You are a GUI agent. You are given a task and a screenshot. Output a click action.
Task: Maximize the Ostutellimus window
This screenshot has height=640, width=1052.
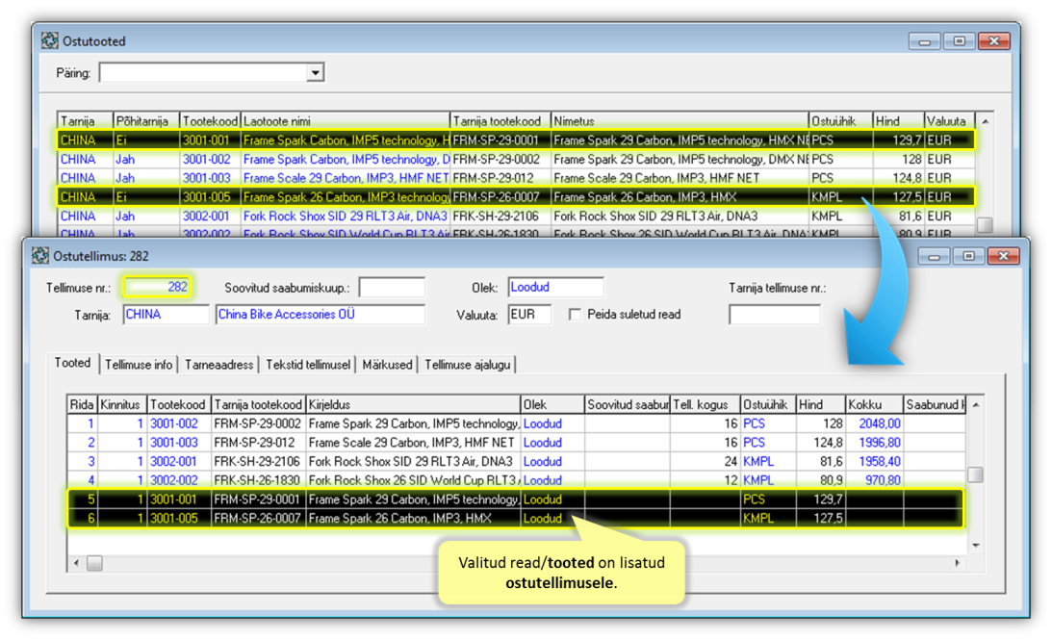[x=967, y=256]
